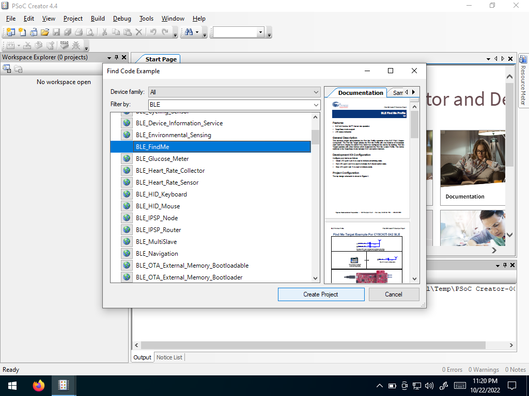The height and width of the screenshot is (396, 529).
Task: Click the first documentation preview page
Action: click(367, 158)
